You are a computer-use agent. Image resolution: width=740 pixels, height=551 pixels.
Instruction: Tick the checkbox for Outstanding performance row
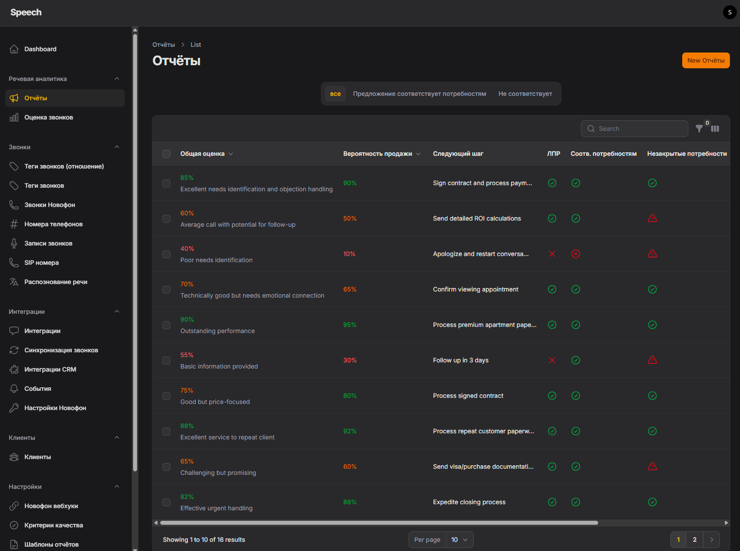166,325
